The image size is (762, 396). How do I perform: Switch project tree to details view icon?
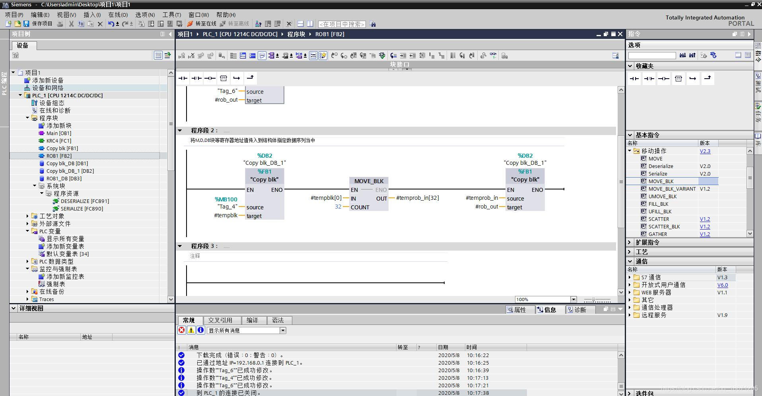[x=158, y=55]
